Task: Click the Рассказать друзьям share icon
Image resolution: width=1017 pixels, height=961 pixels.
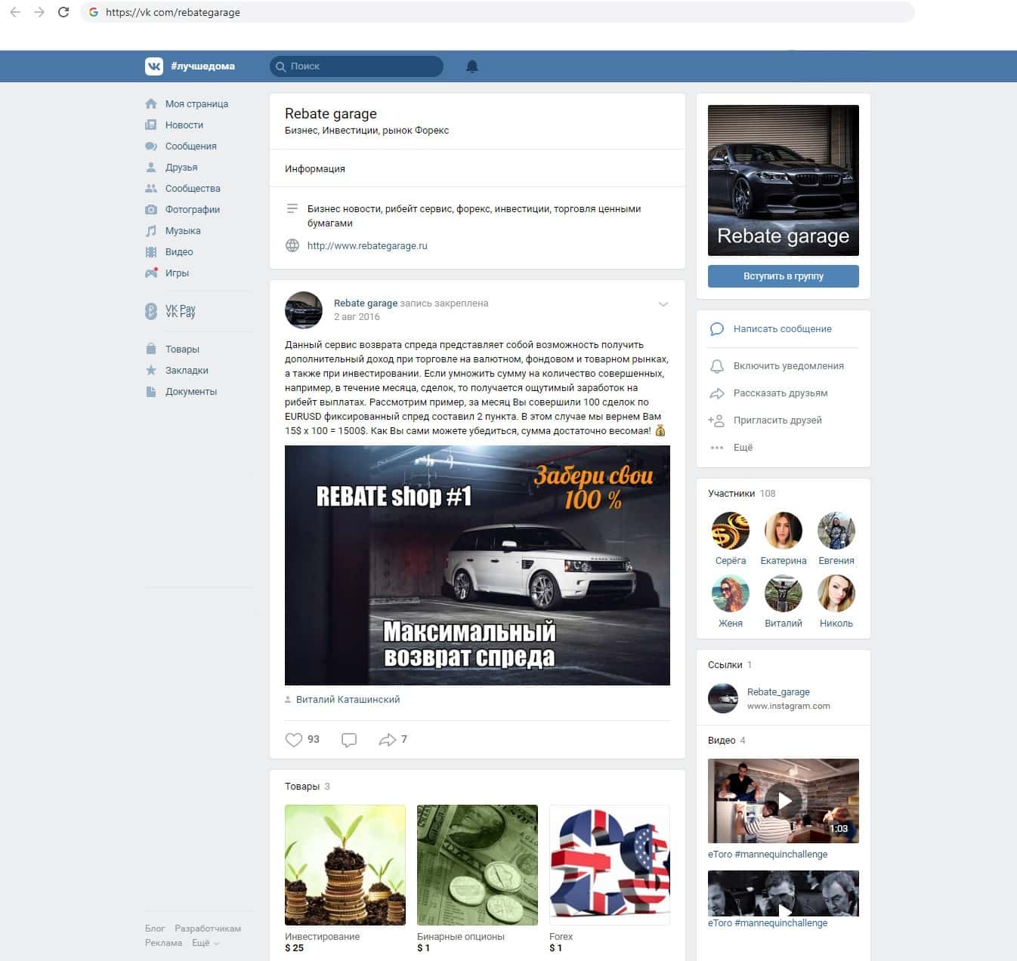Action: (x=717, y=393)
